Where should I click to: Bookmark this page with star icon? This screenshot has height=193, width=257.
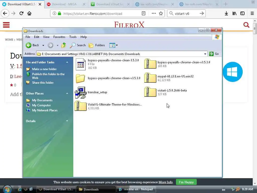[161, 14]
